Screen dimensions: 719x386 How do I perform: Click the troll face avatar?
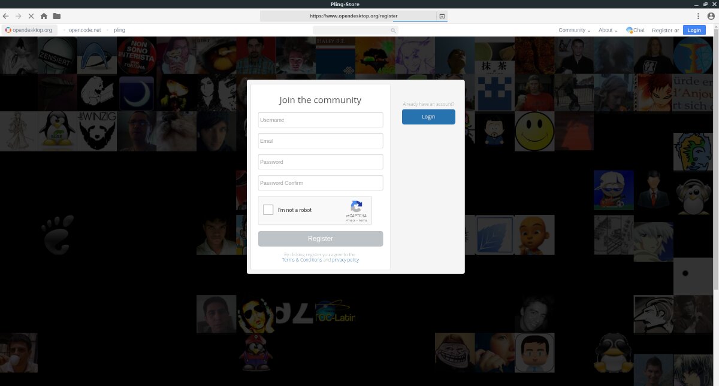coord(455,352)
